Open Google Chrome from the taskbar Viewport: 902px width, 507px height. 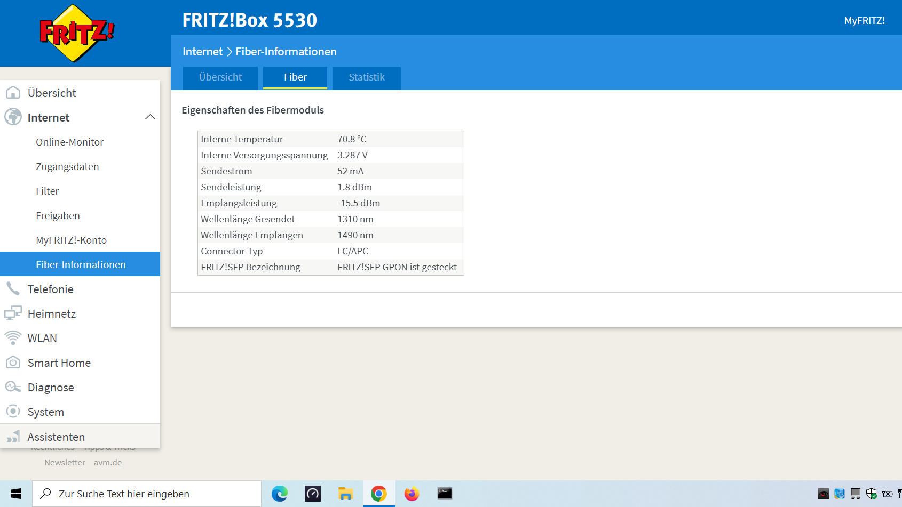pyautogui.click(x=379, y=494)
